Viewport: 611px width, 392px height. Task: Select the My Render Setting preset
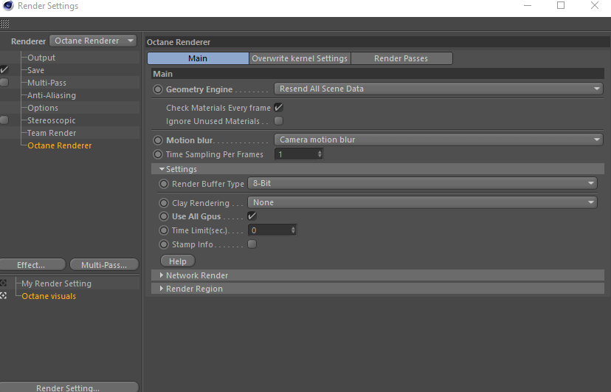pos(57,283)
